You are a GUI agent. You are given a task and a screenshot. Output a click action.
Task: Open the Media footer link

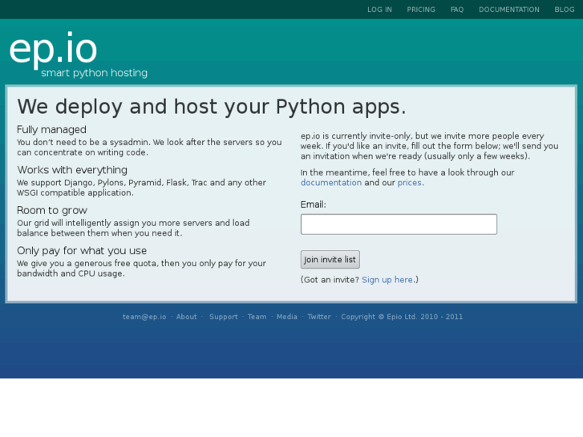[x=287, y=317]
